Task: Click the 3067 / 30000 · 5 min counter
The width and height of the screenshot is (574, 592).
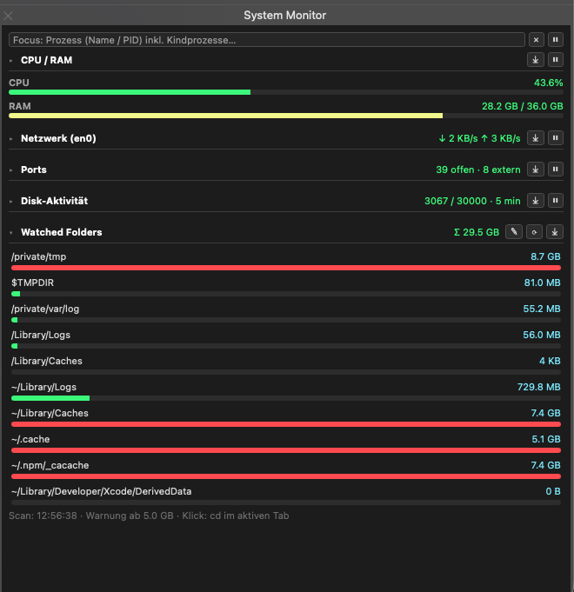Action: 472,201
